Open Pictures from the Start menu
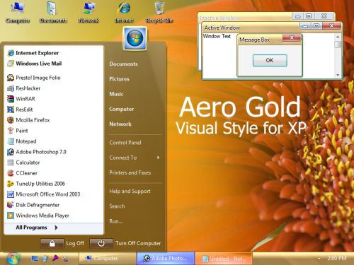This screenshot has width=354, height=265. 119,79
